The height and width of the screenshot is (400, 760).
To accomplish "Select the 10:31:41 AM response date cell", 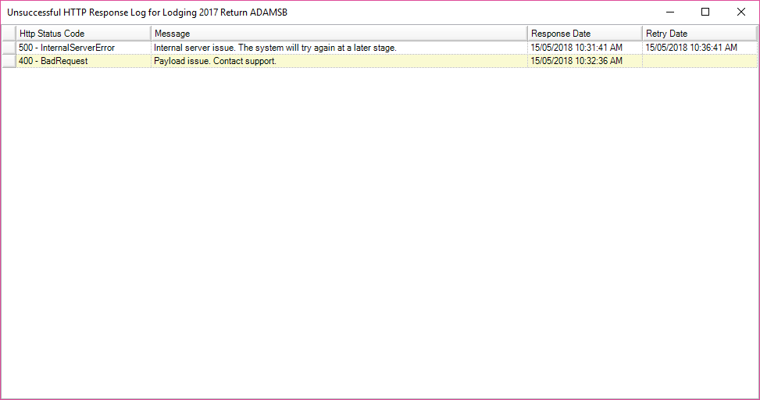I will coord(584,48).
